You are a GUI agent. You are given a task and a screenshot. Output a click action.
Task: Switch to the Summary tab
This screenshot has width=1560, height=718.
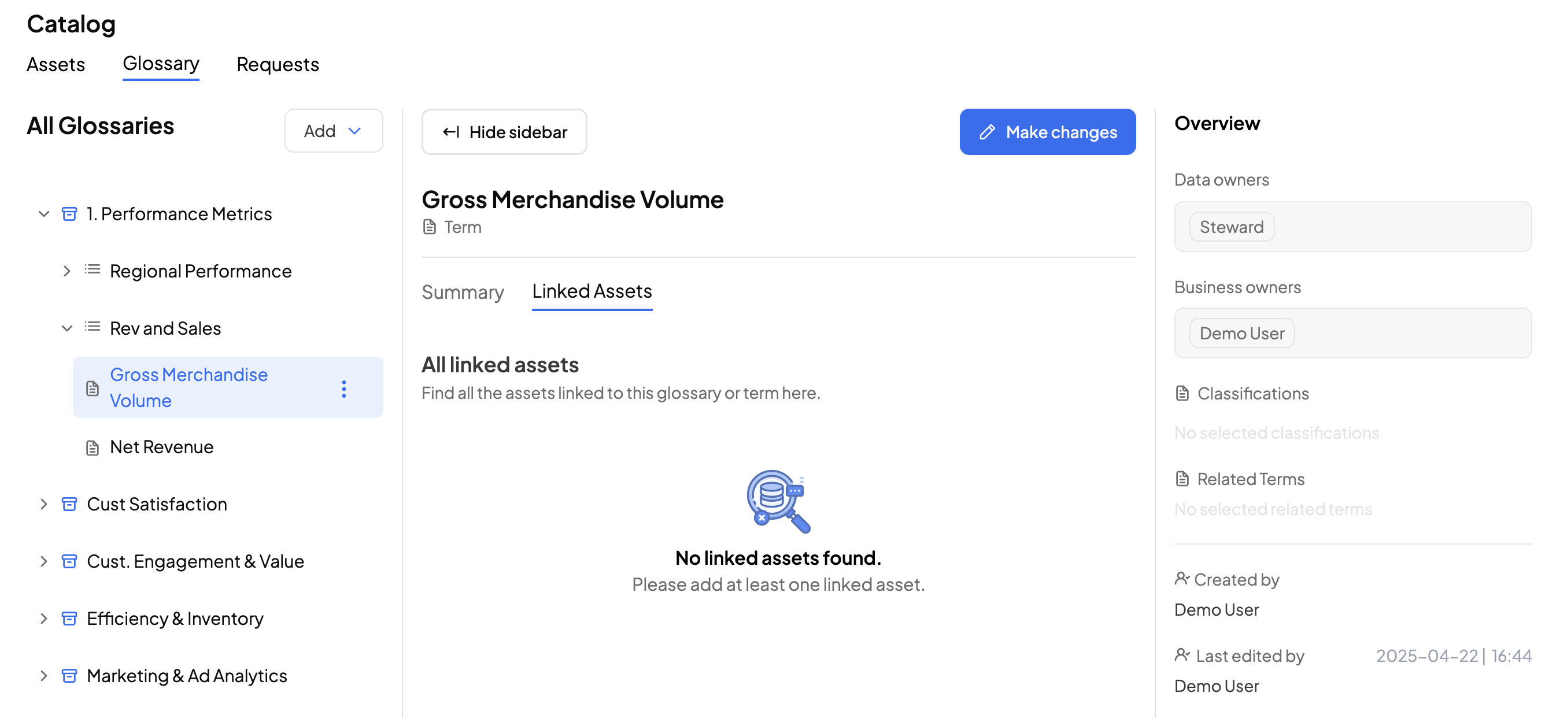(x=463, y=293)
